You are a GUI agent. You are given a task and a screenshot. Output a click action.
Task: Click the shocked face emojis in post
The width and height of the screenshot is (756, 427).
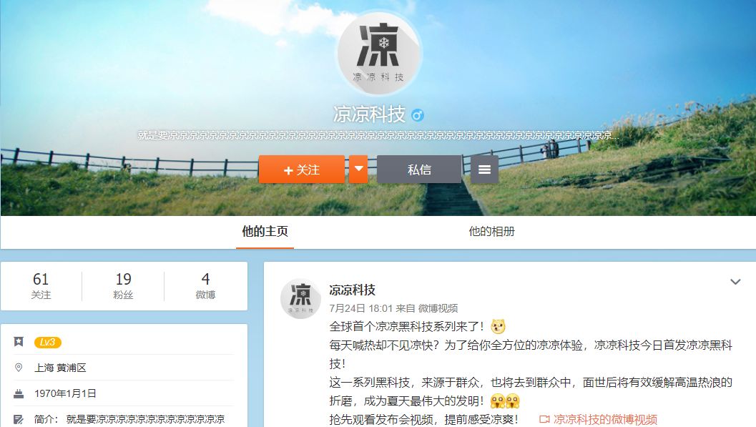(x=505, y=401)
